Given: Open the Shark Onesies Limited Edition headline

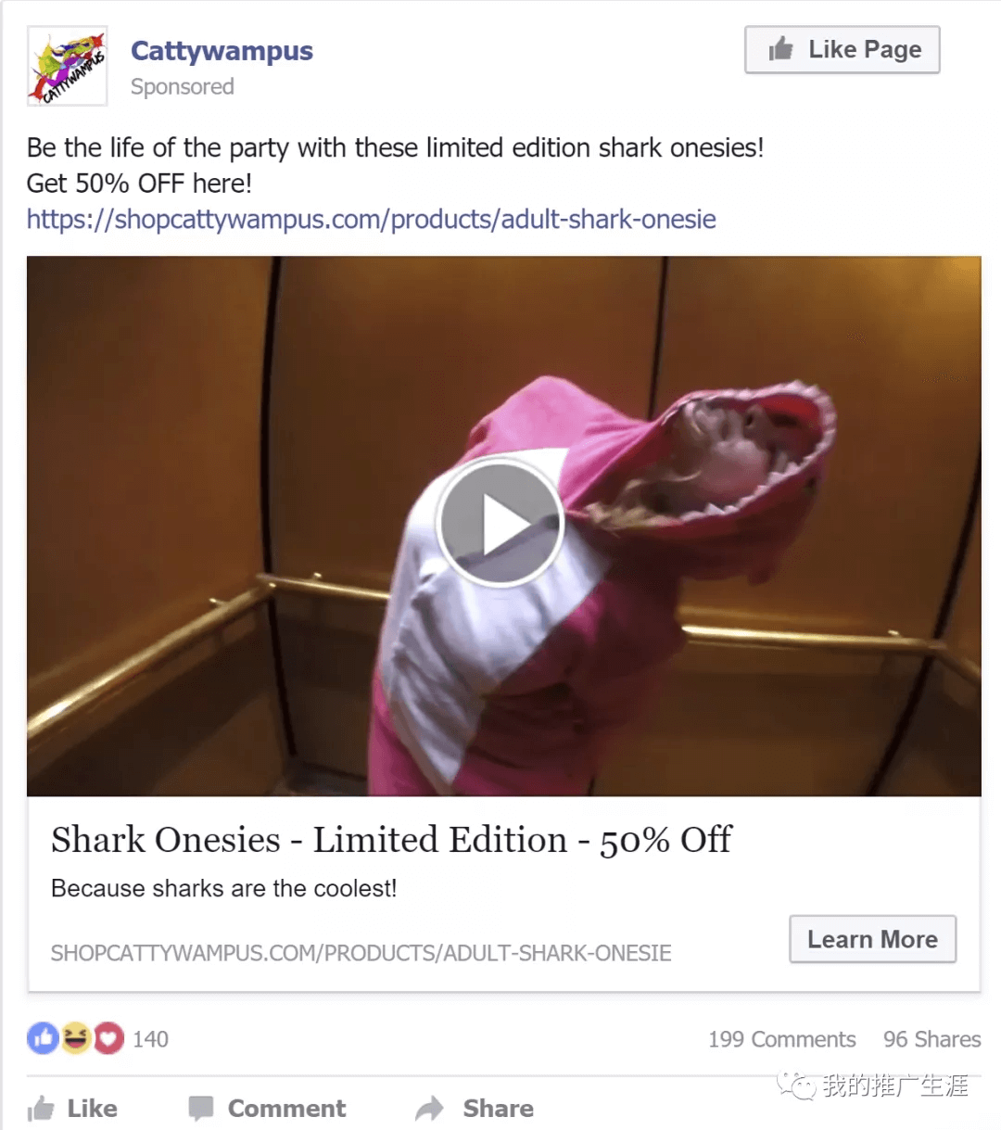Looking at the screenshot, I should point(391,840).
